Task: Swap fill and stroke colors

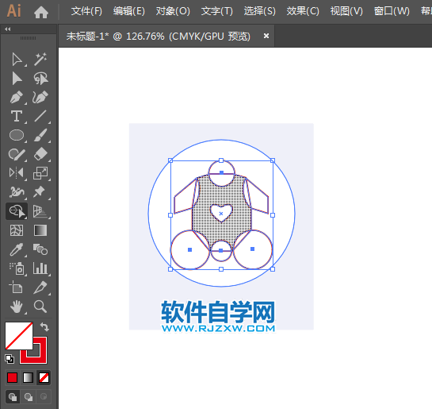Action: coord(44,326)
